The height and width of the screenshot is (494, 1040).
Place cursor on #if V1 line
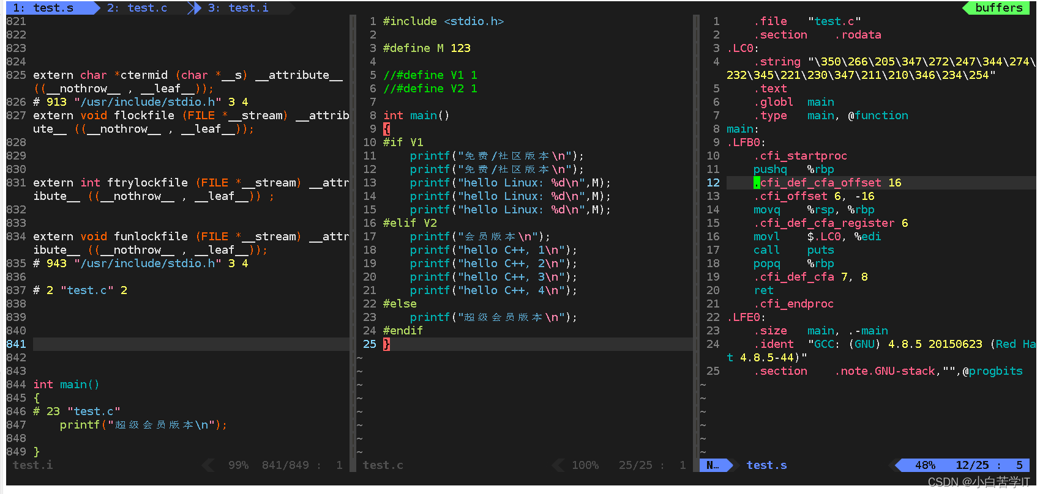(x=403, y=142)
